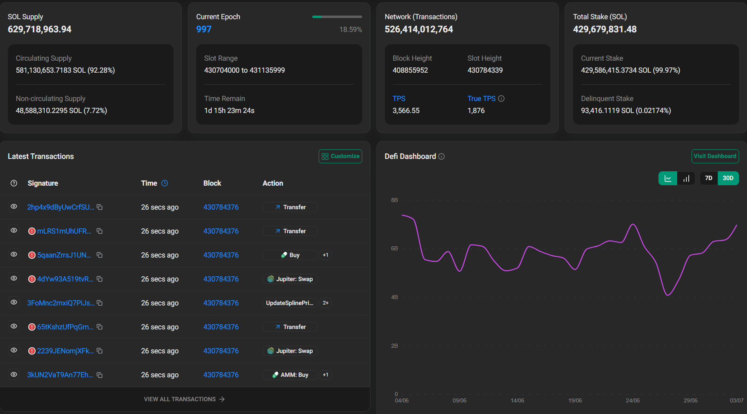Open the Customize transactions button
Screen dimensions: 747x414
[340, 156]
